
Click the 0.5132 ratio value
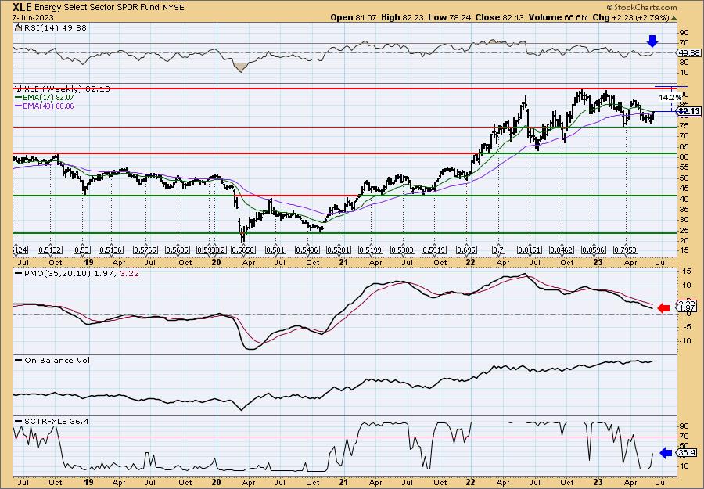coord(49,250)
